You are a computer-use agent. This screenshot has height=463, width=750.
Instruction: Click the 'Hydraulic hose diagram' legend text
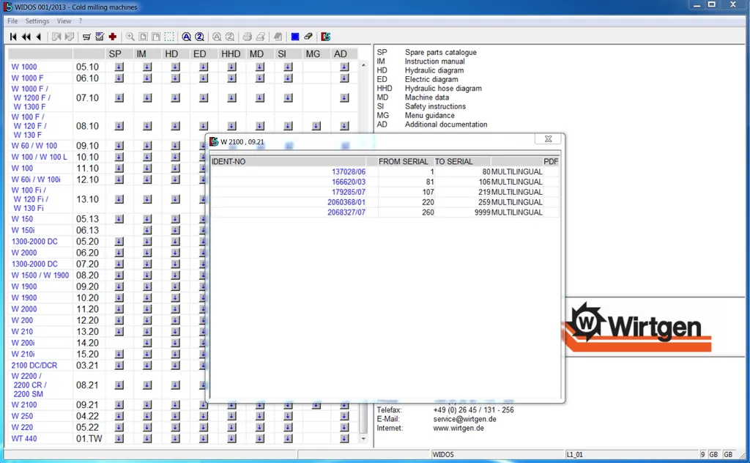tap(443, 89)
